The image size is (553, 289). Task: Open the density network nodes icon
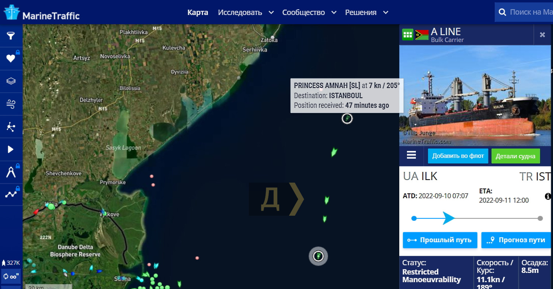11,127
